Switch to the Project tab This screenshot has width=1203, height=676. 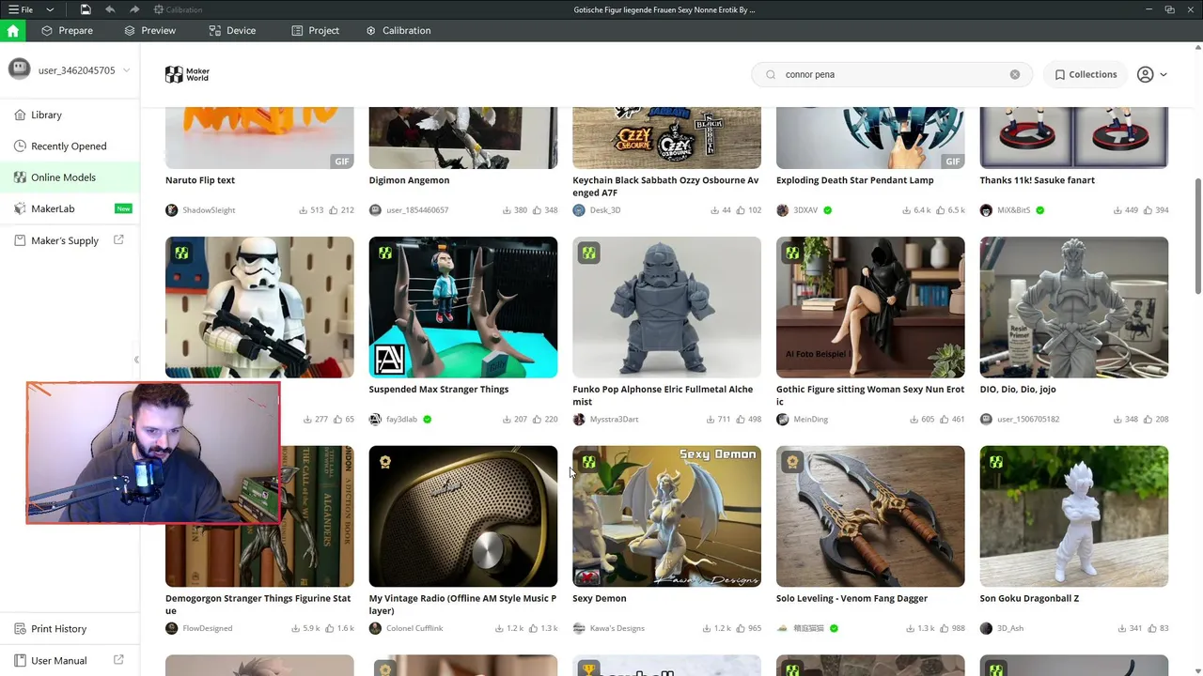pos(315,31)
